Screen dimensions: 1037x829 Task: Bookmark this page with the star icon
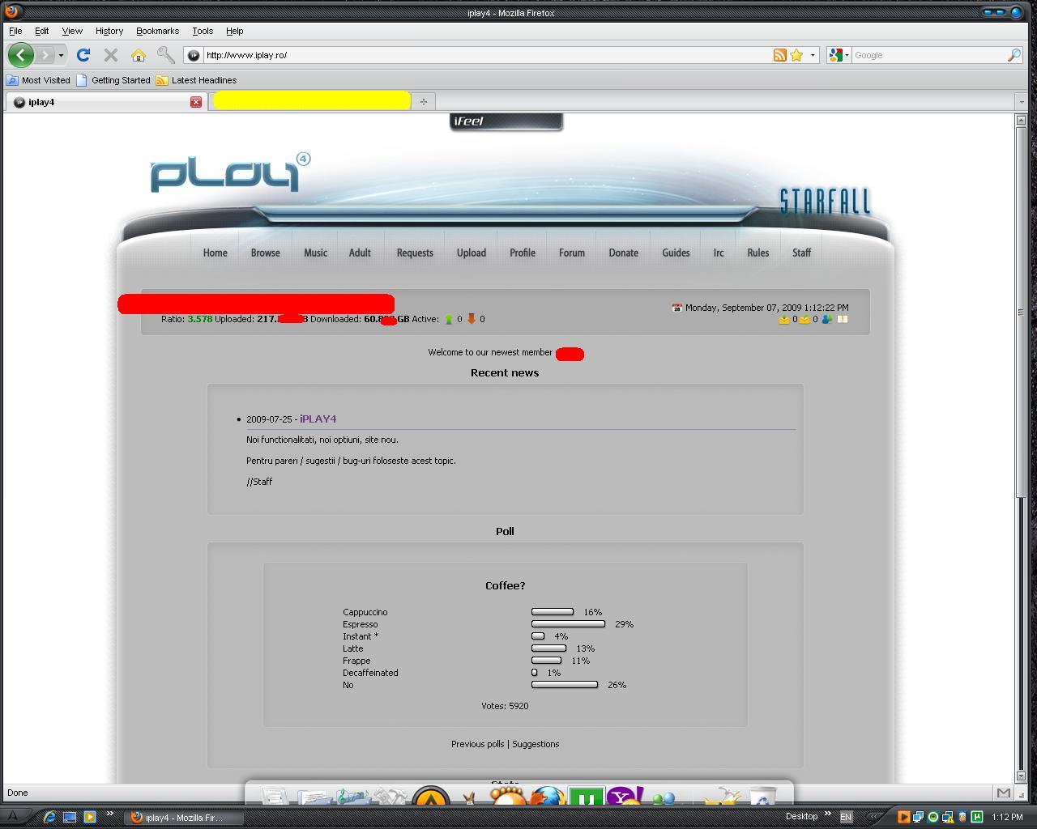click(x=796, y=55)
